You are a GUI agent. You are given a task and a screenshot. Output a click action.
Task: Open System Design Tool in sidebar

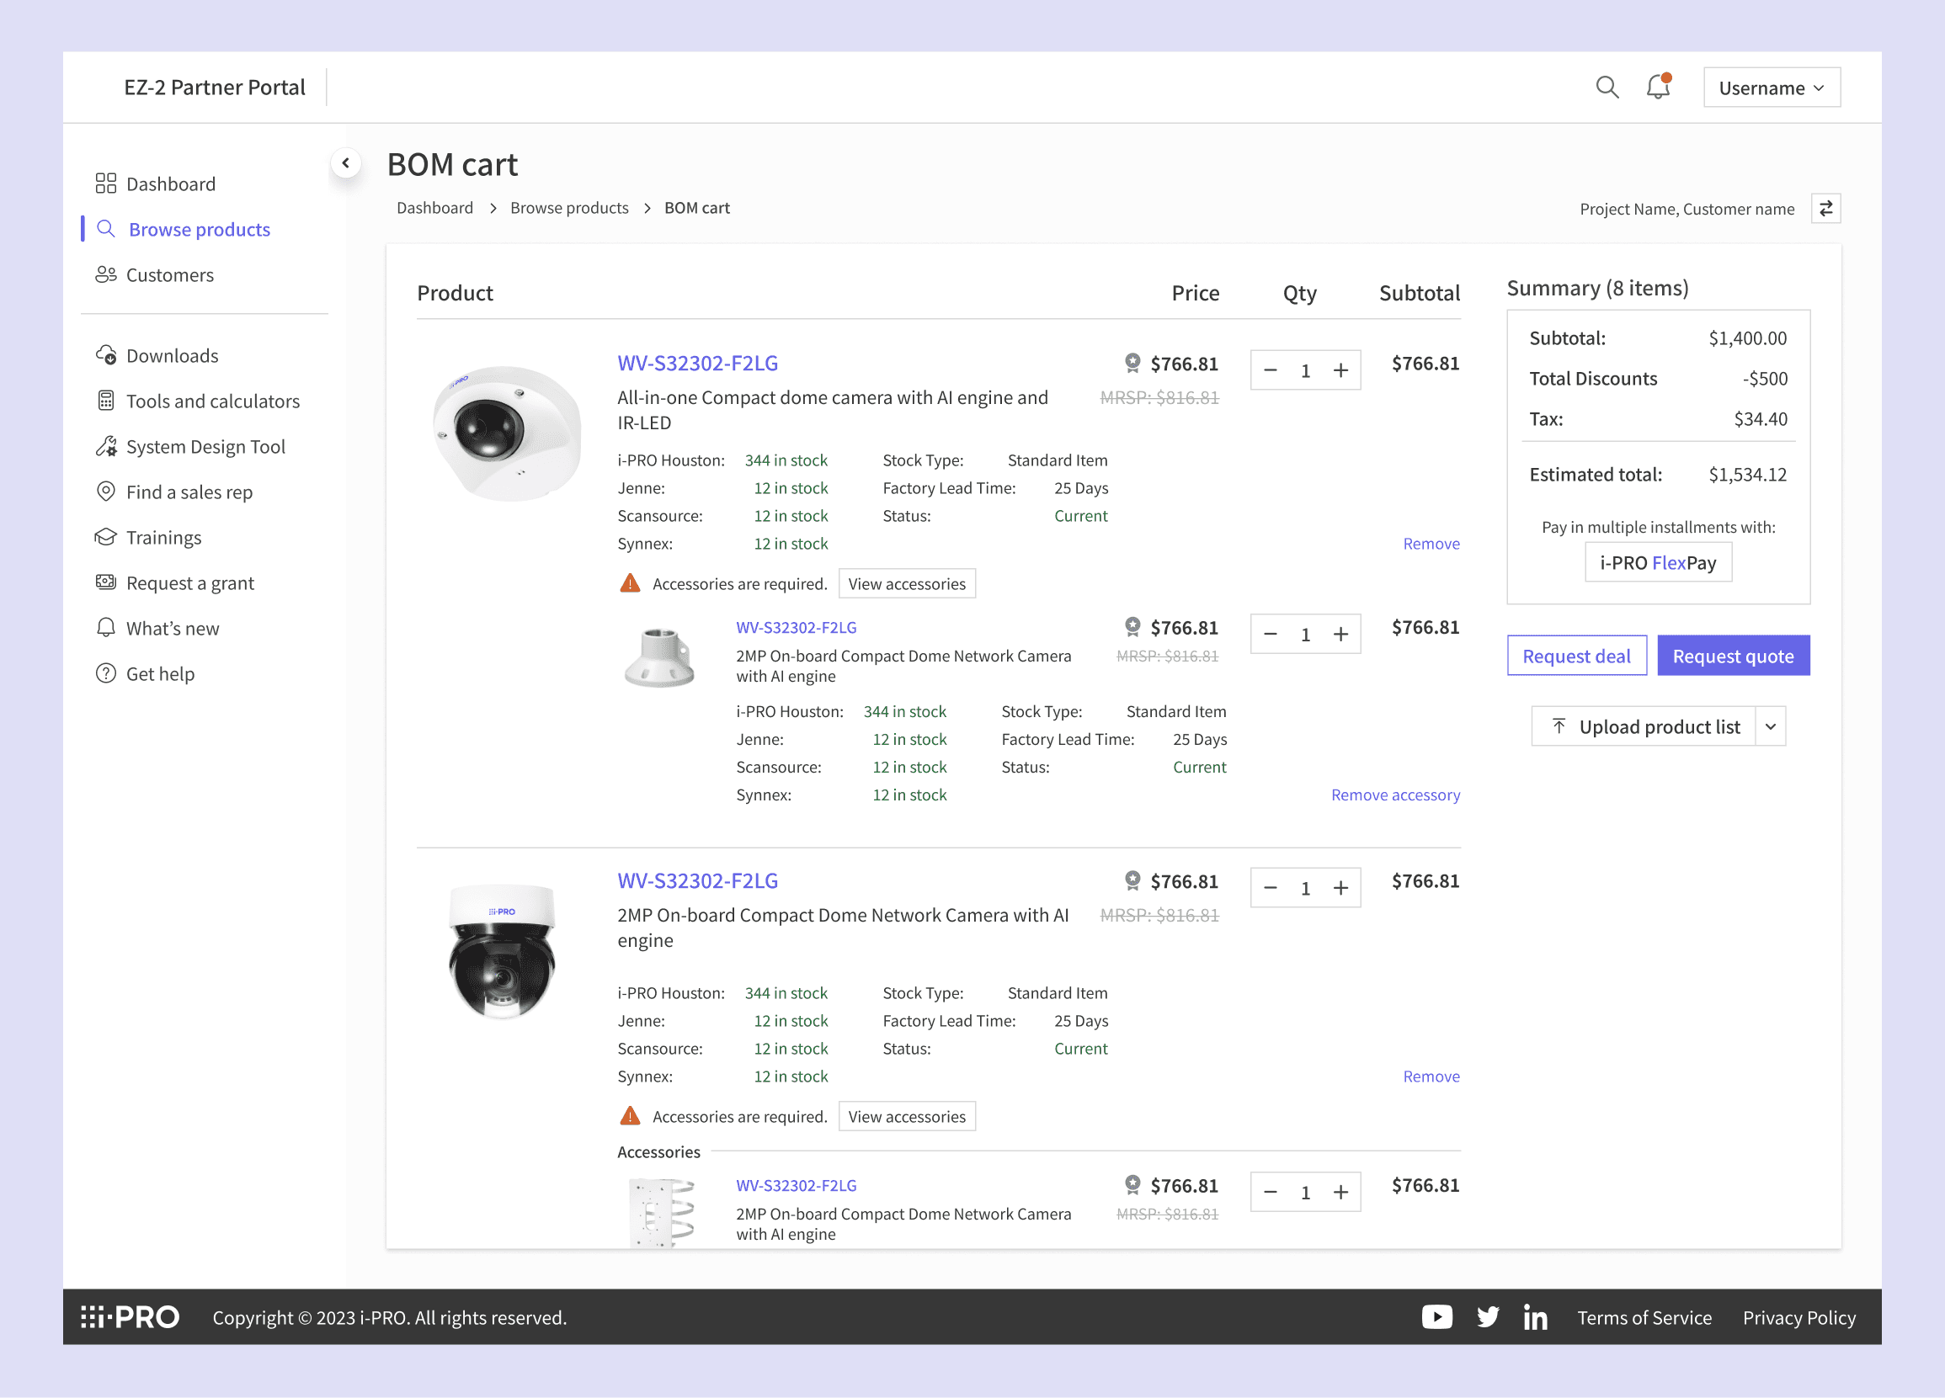pyautogui.click(x=205, y=447)
